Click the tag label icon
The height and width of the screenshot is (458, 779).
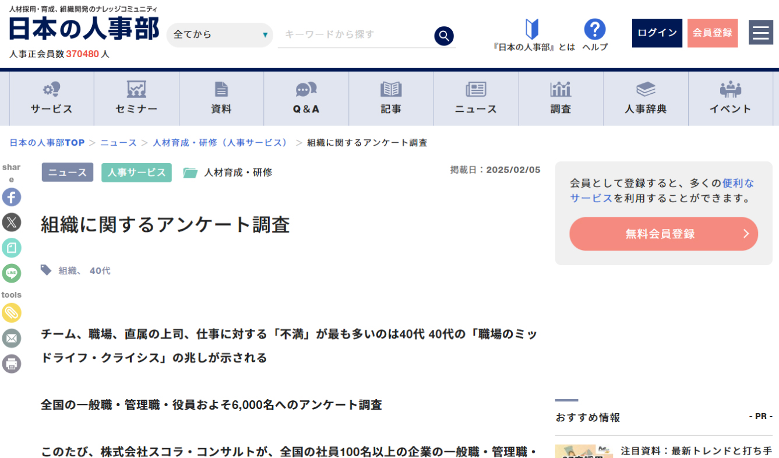coord(46,270)
